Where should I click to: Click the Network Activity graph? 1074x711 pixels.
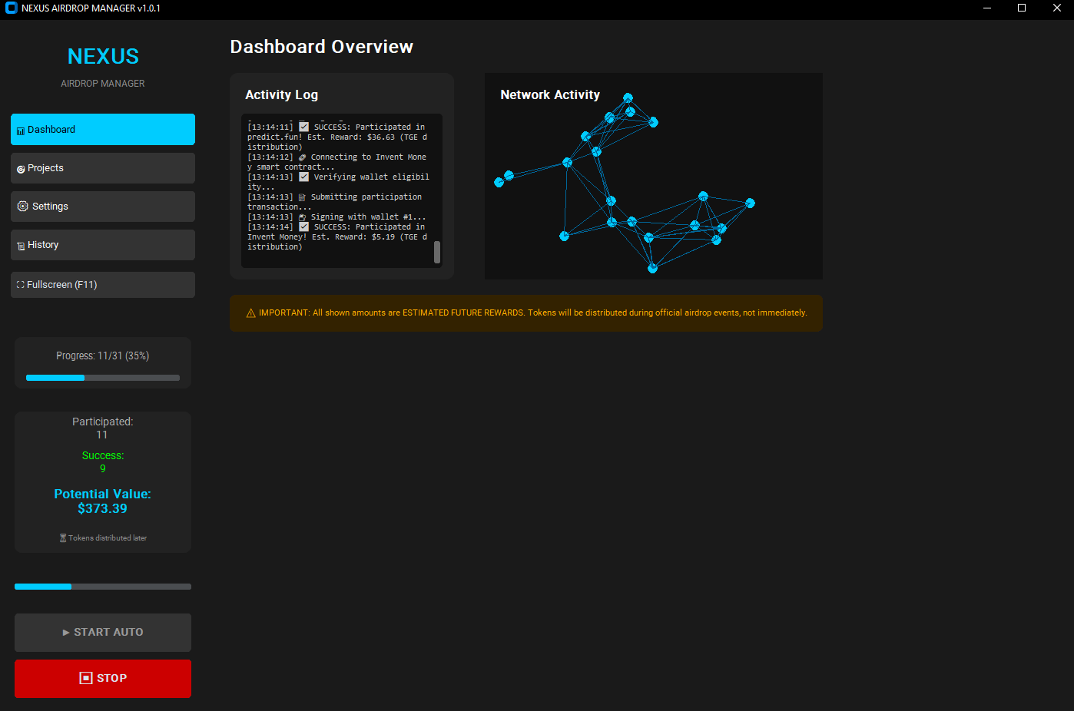click(x=654, y=177)
